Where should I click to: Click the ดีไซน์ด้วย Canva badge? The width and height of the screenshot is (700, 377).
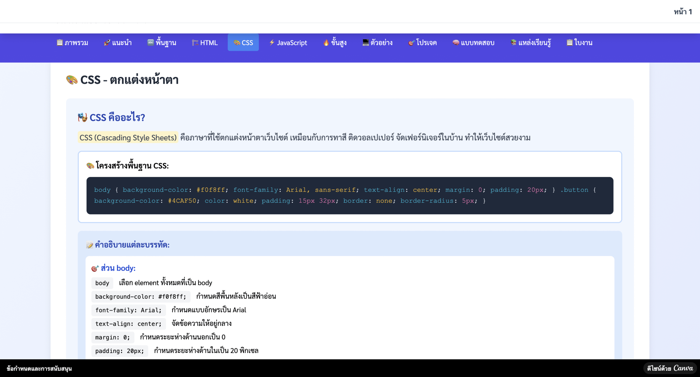[x=670, y=368]
